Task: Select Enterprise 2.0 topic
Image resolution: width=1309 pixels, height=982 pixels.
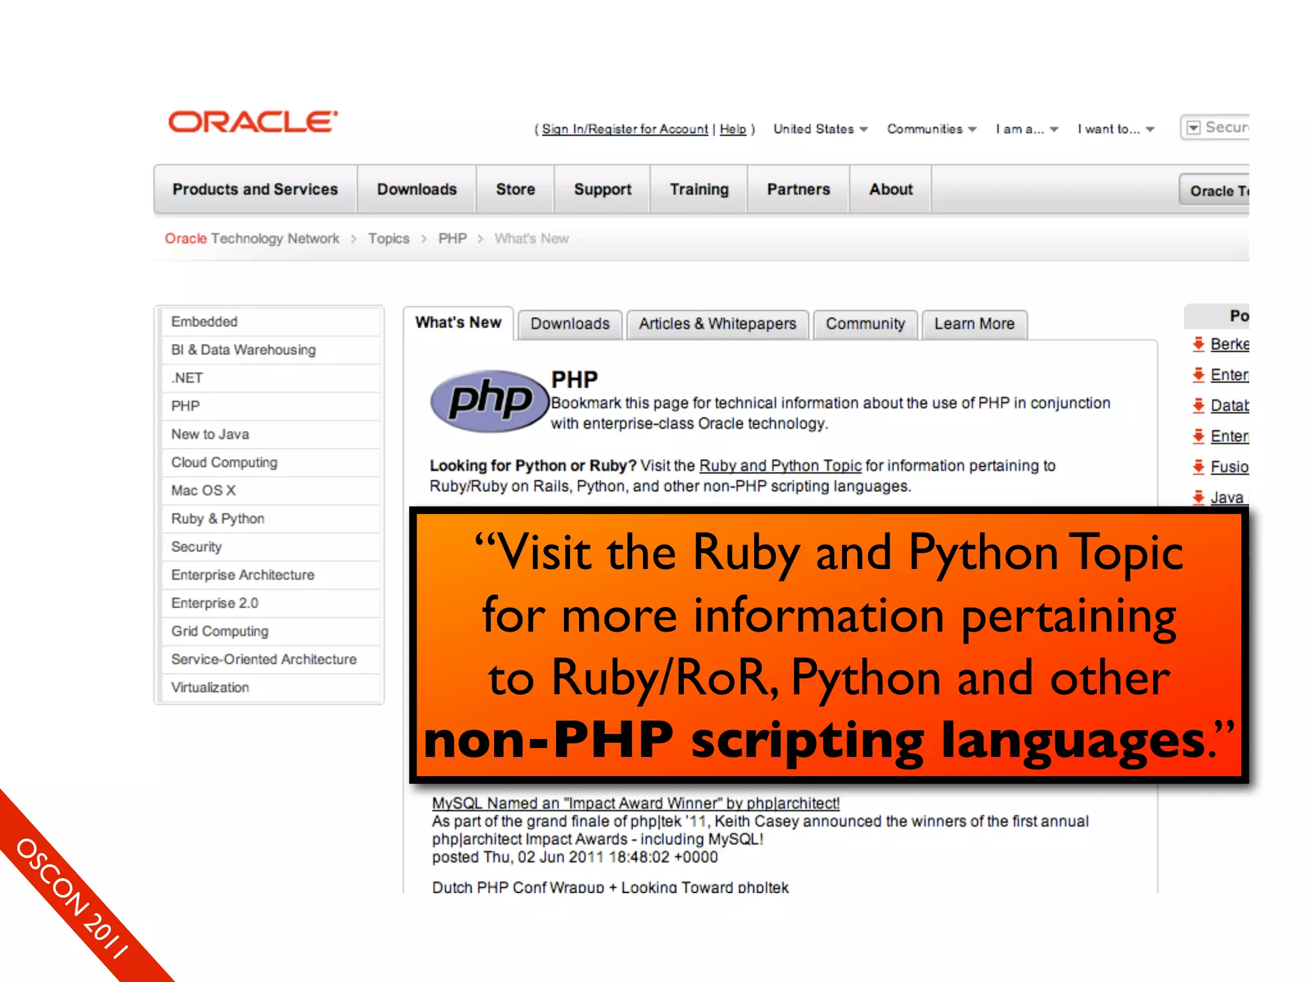Action: (x=270, y=603)
